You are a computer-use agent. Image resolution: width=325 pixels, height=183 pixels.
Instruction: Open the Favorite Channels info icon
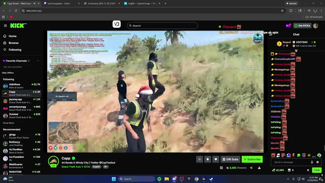pyautogui.click(x=29, y=61)
